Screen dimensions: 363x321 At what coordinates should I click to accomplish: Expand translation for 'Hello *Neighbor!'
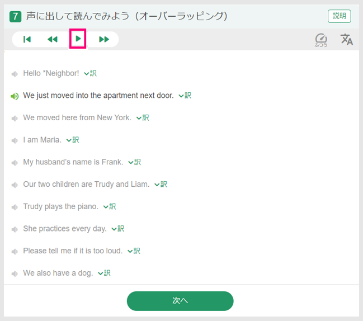click(90, 73)
